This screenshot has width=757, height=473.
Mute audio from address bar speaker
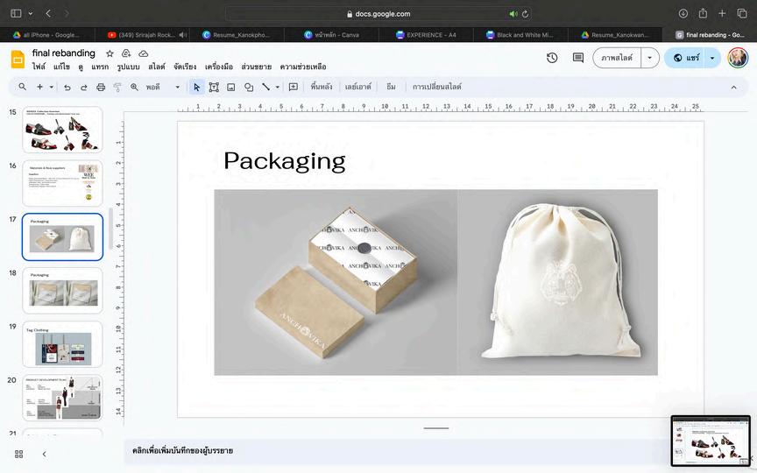tap(513, 14)
